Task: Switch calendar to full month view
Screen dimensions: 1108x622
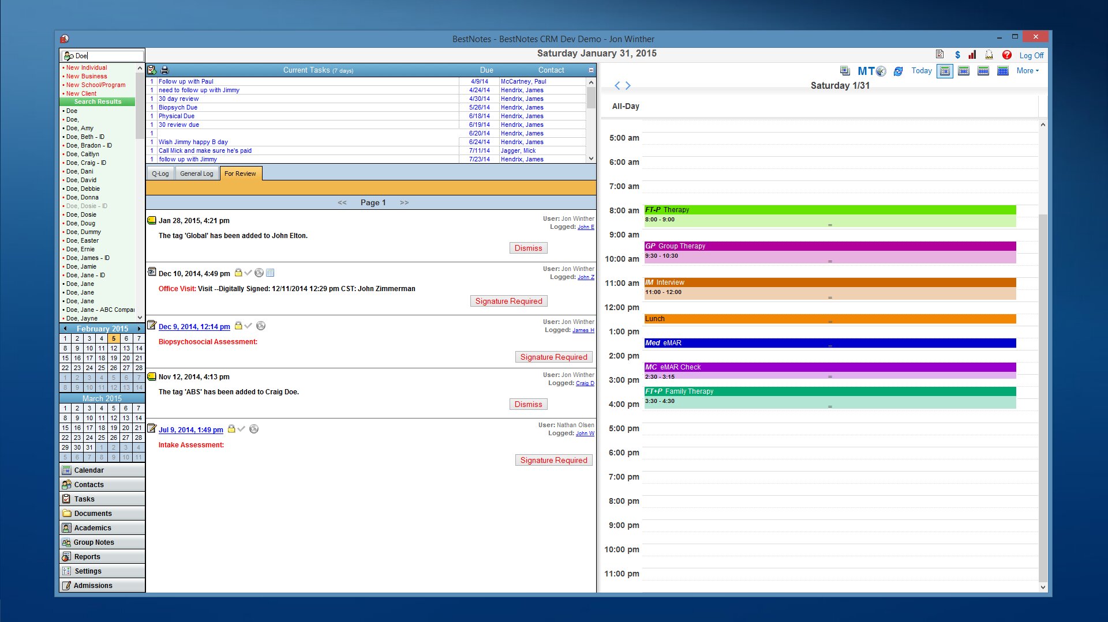Action: (x=1003, y=71)
